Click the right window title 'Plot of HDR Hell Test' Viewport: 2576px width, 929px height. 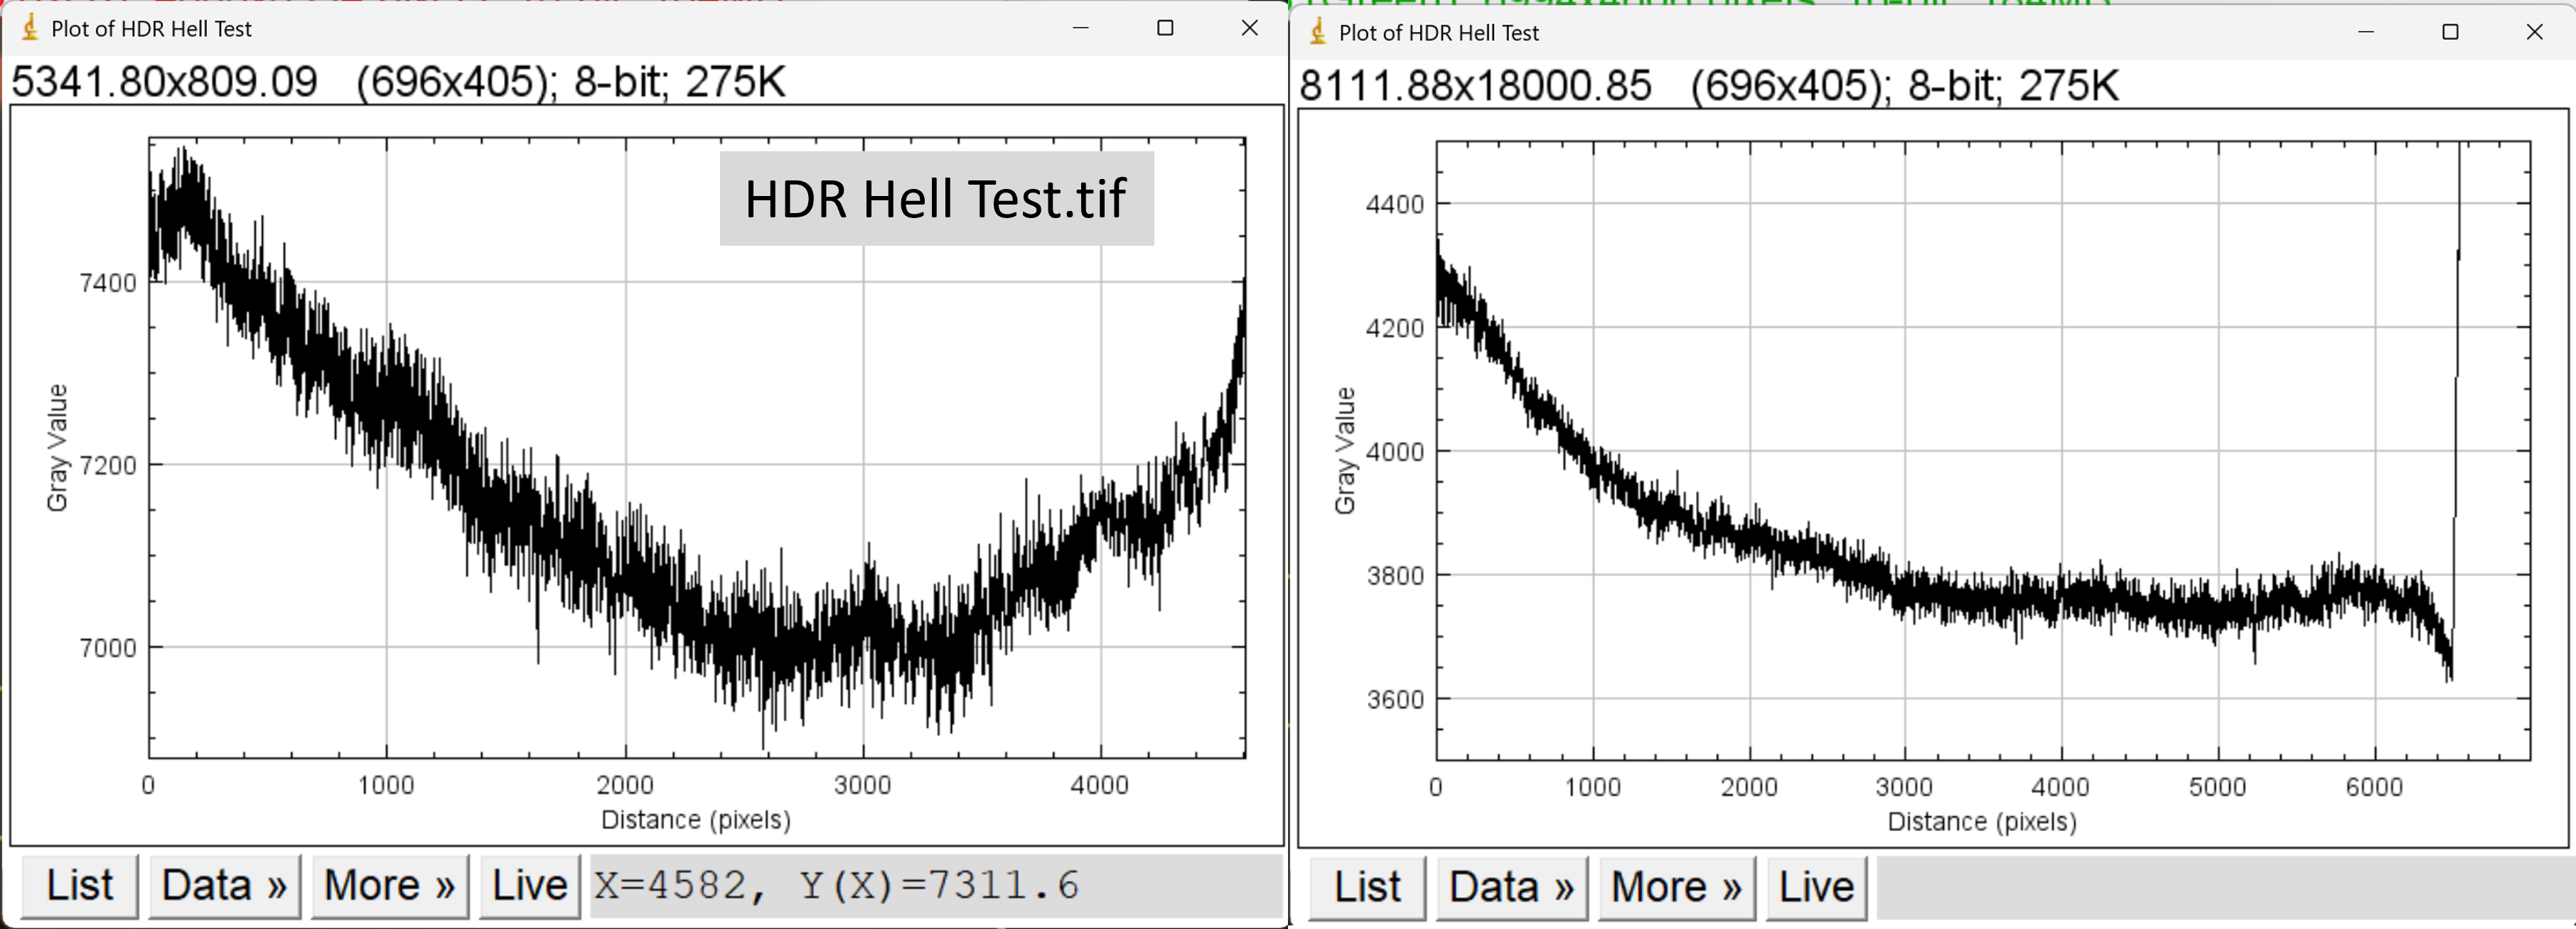point(1439,33)
